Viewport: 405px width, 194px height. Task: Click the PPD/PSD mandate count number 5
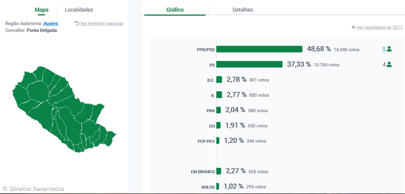384,49
